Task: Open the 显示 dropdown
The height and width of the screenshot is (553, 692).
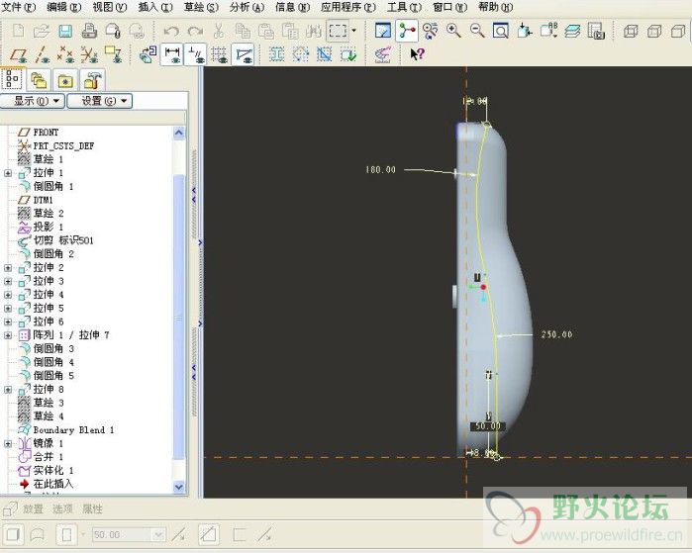Action: tap(33, 101)
